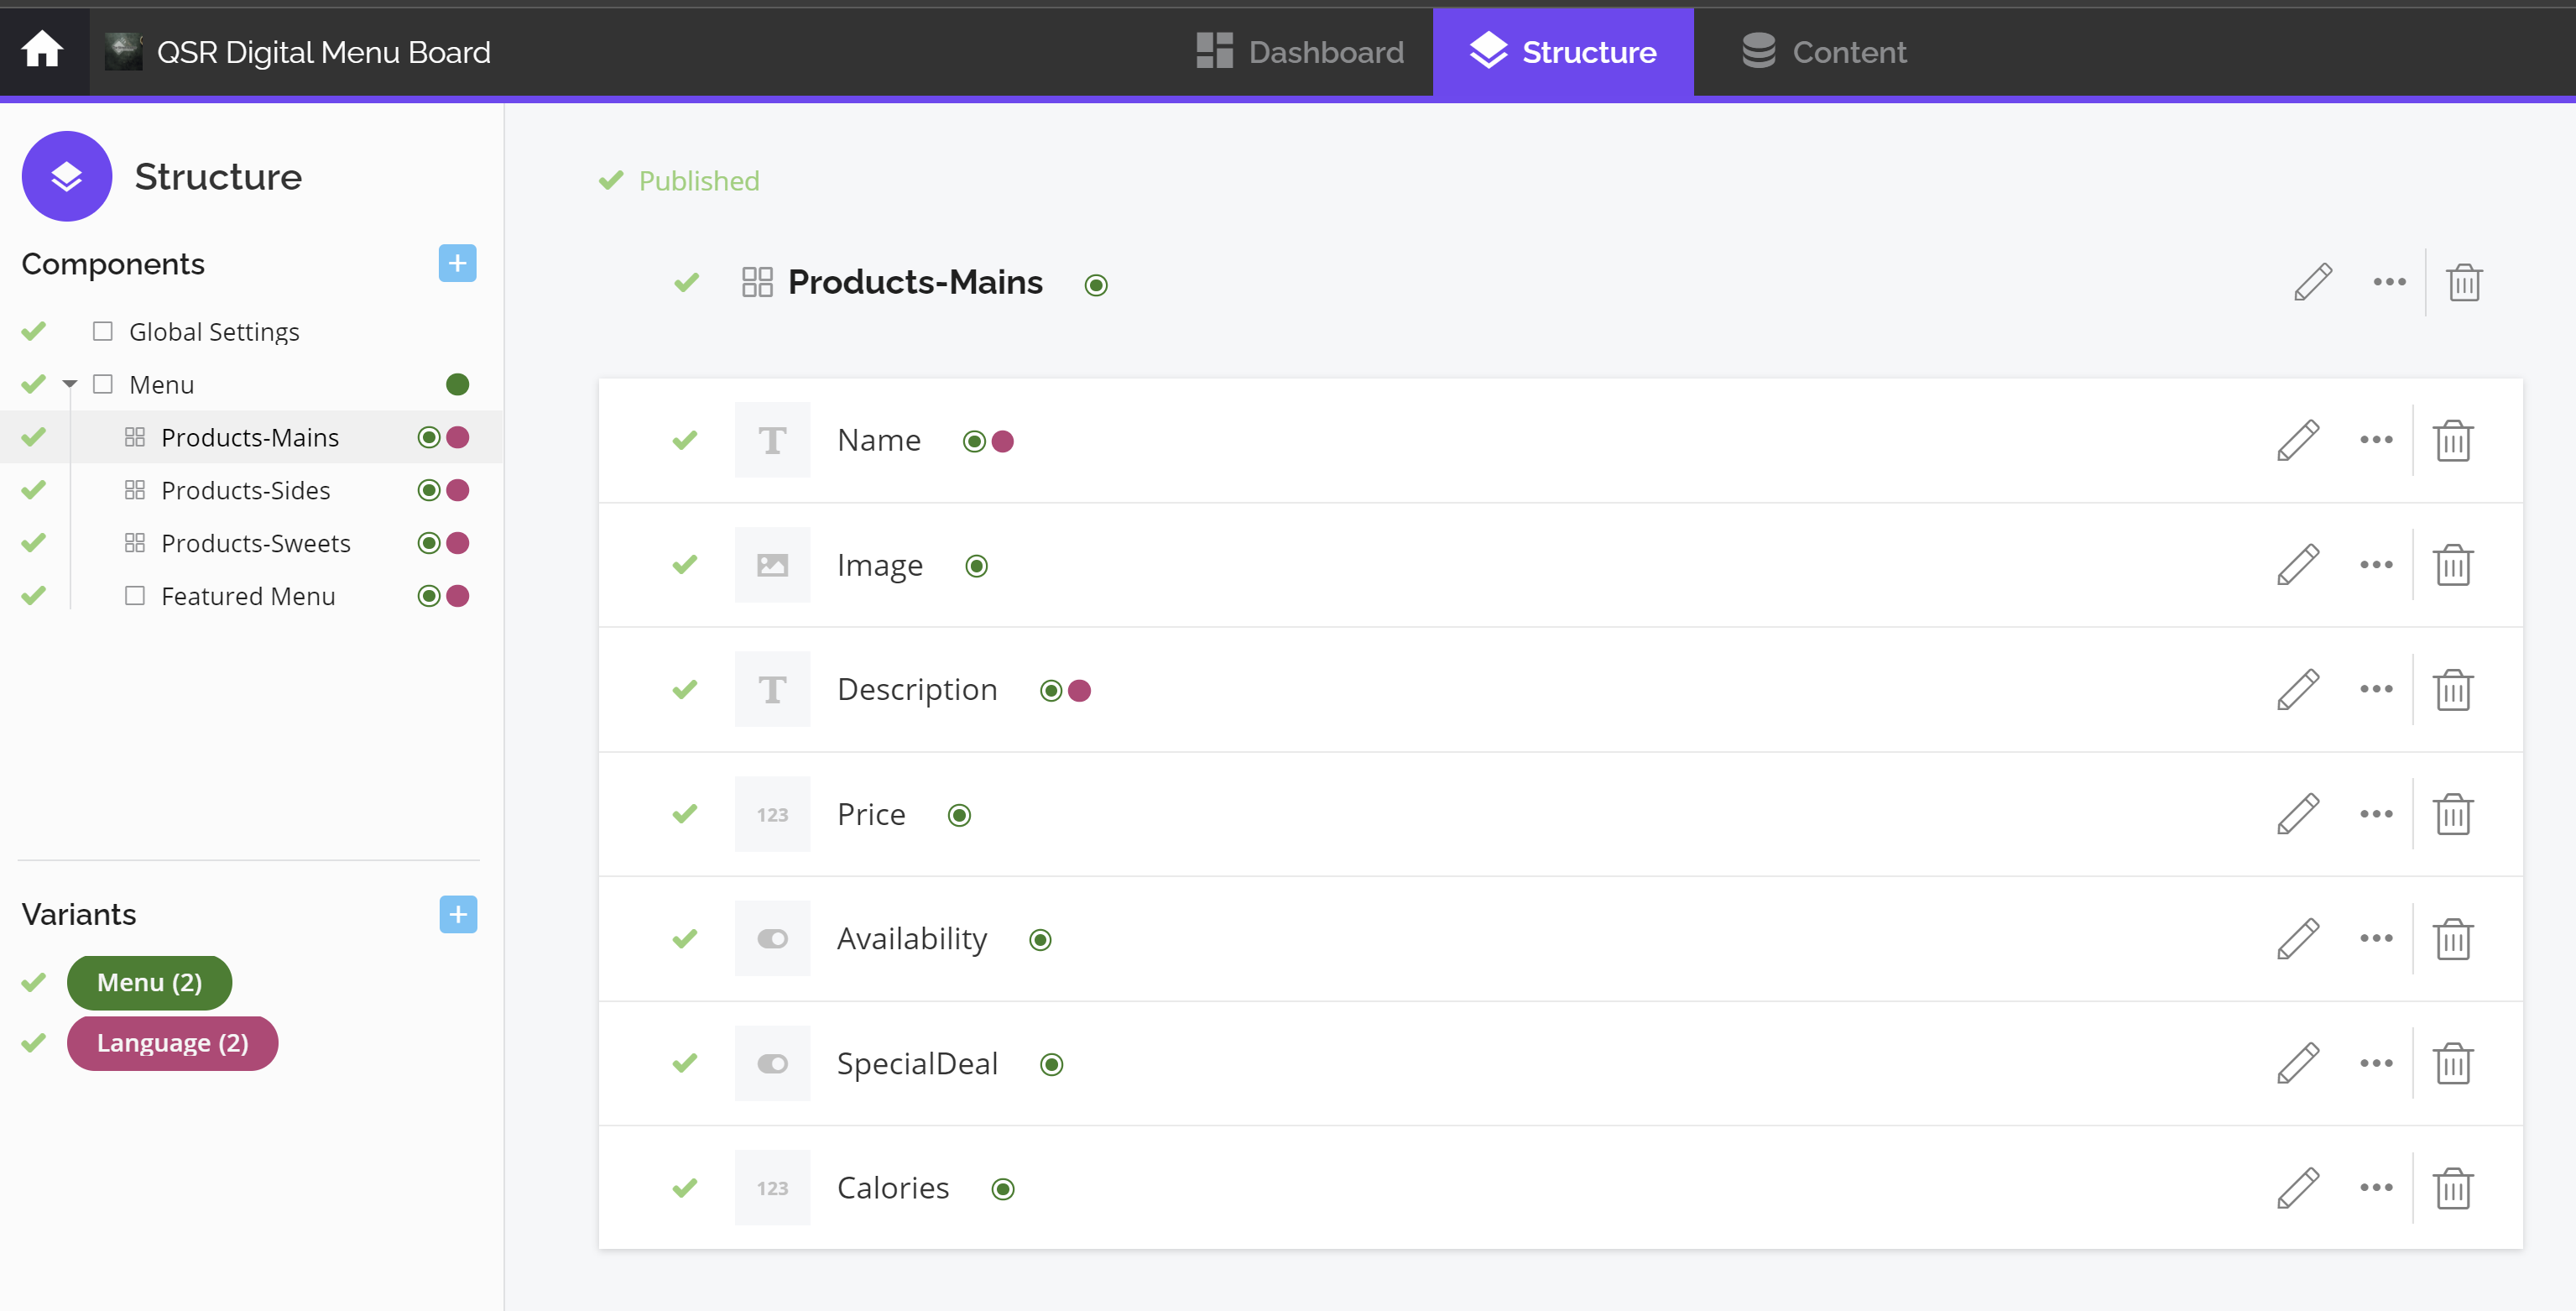Add a new variant with plus button
2576x1311 pixels.
pyautogui.click(x=457, y=914)
